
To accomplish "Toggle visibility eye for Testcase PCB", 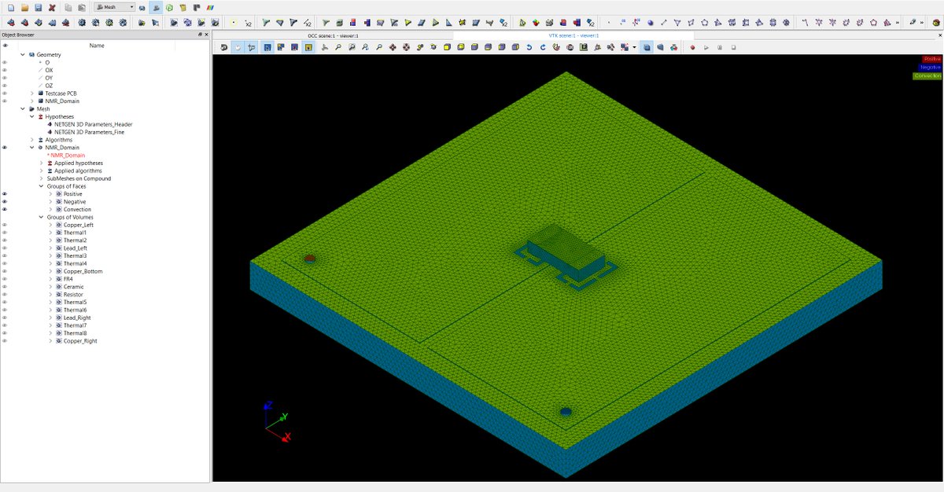I will (5, 93).
